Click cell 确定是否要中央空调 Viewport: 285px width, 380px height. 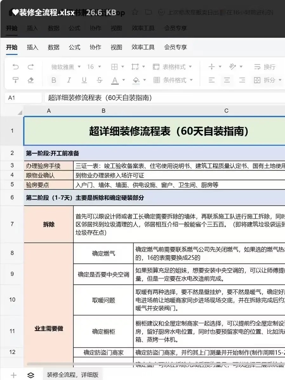[x=103, y=274]
